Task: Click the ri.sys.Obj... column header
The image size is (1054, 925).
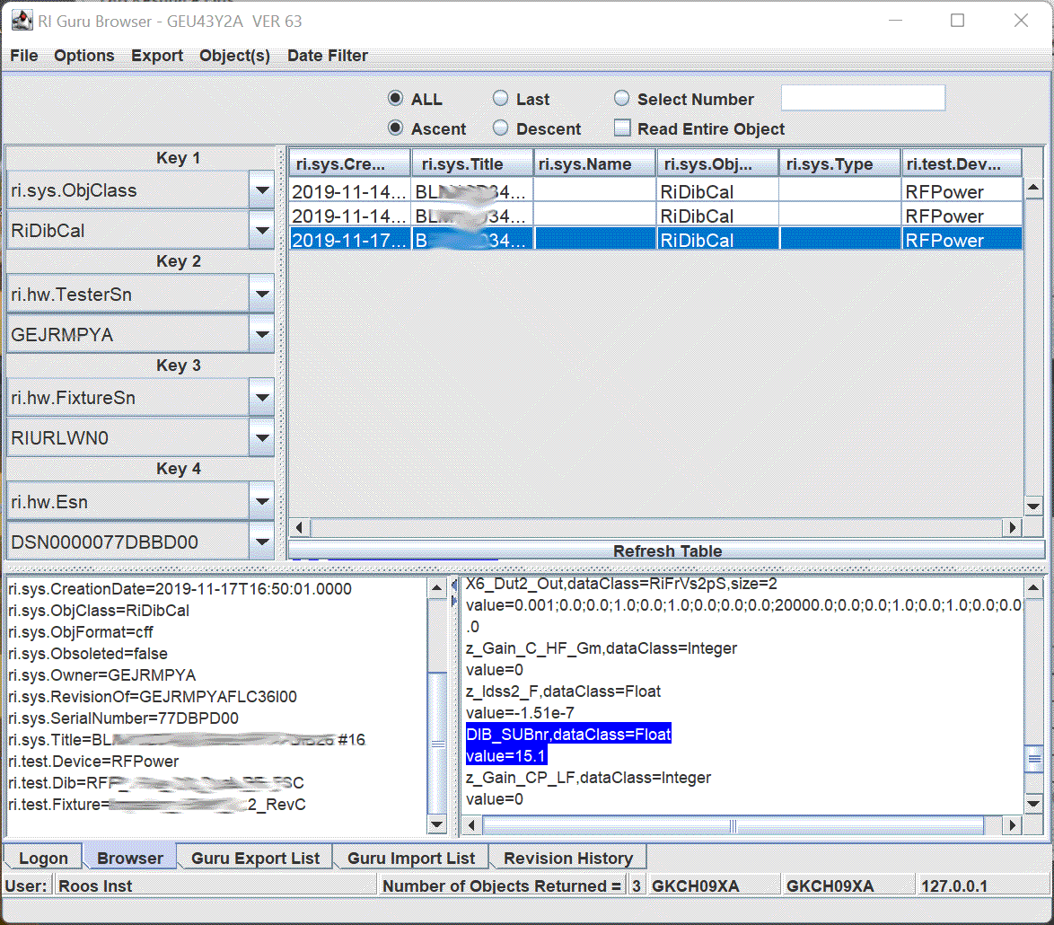Action: (717, 164)
